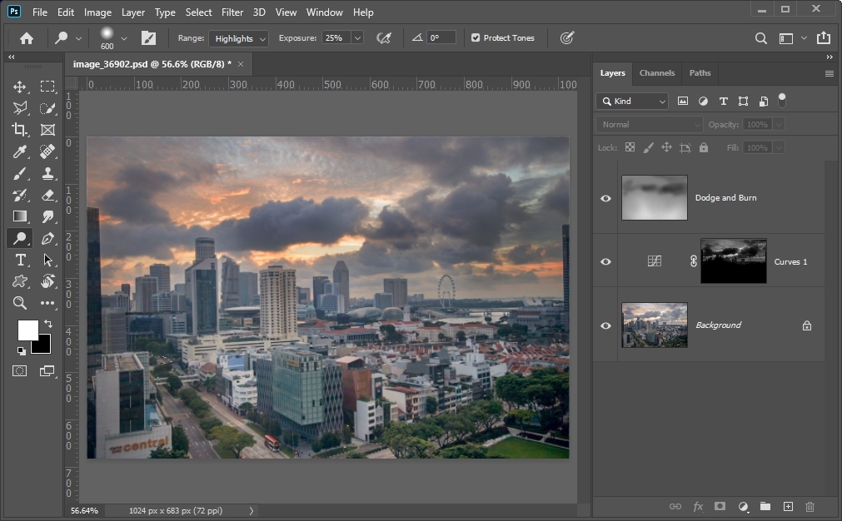842x521 pixels.
Task: Toggle layer filtering on or off
Action: 782,101
